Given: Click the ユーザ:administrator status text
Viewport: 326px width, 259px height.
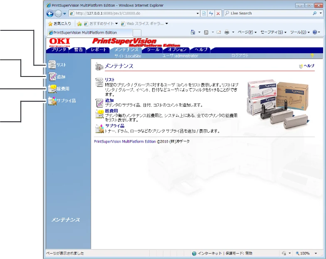Looking at the screenshot, I should click(180, 56).
